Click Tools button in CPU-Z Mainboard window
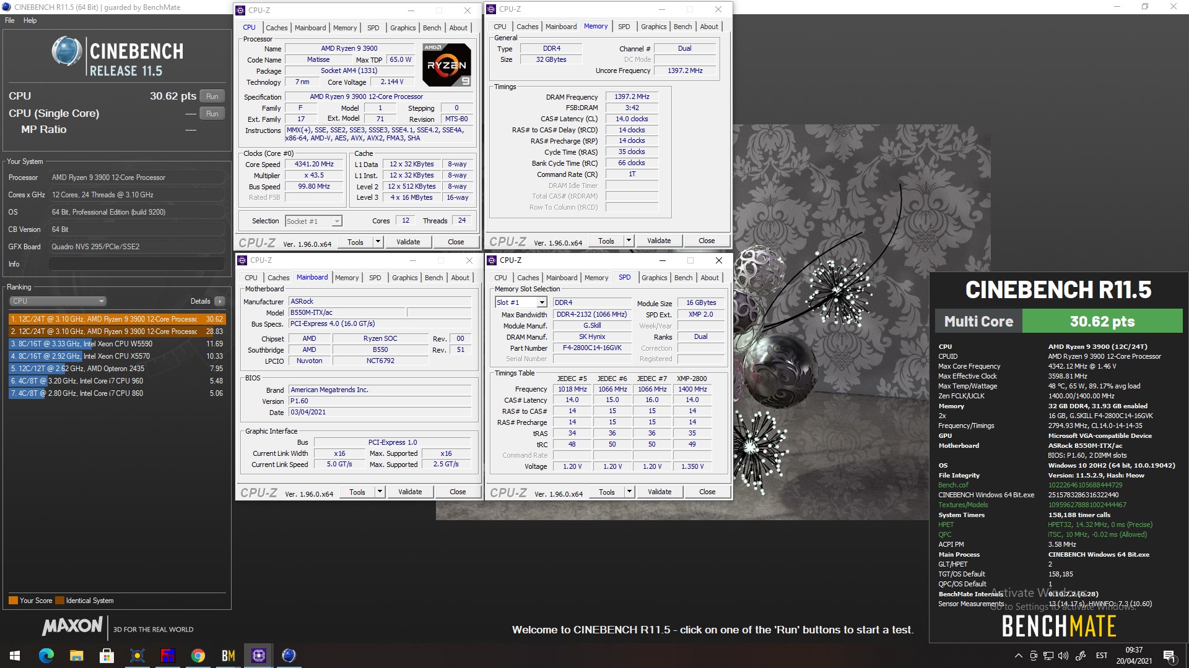 (x=357, y=492)
